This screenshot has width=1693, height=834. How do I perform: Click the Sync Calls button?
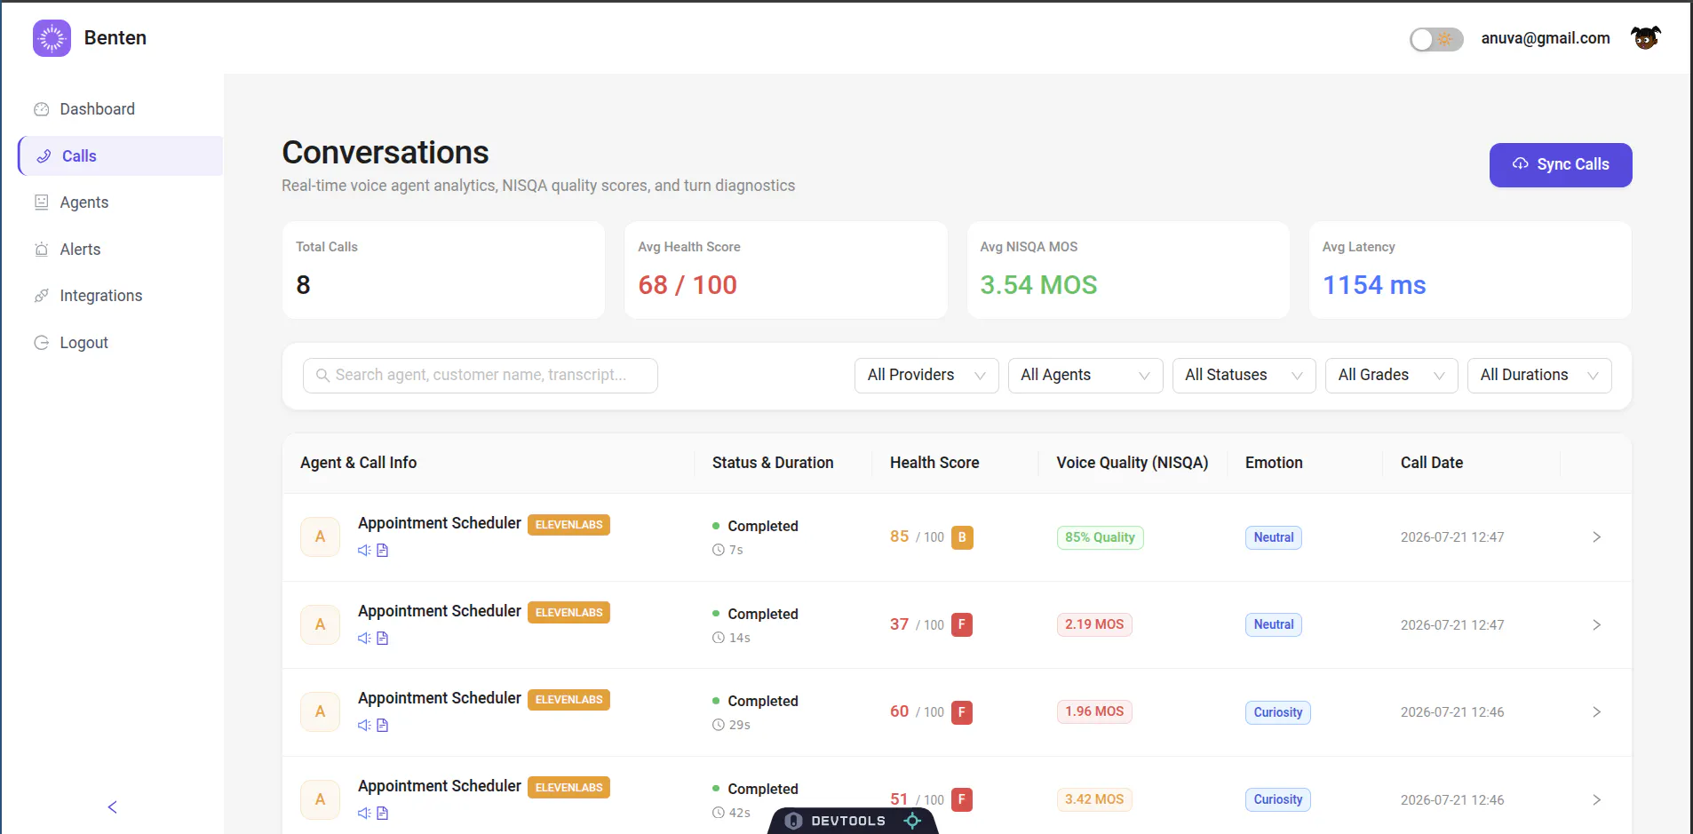[1561, 165]
